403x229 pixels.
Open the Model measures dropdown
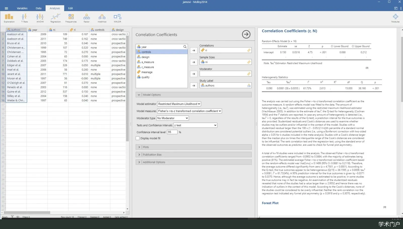[x=189, y=111]
